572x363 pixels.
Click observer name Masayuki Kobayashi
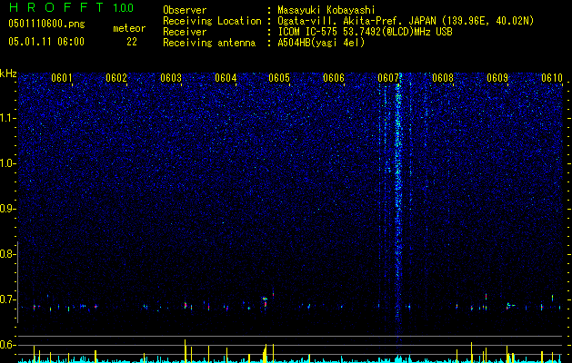[x=326, y=10]
